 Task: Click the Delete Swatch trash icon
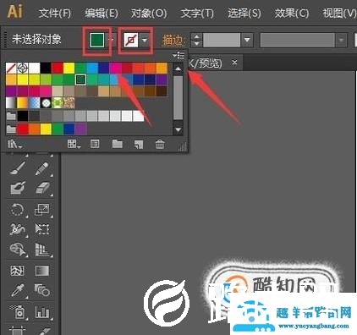pos(160,145)
